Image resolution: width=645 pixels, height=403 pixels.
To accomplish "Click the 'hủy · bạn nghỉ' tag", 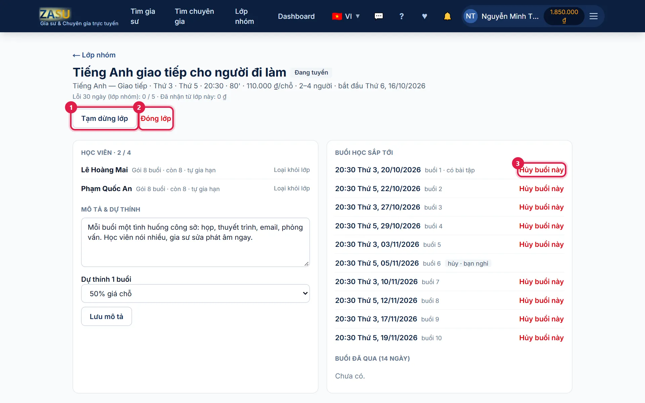I will [x=468, y=264].
